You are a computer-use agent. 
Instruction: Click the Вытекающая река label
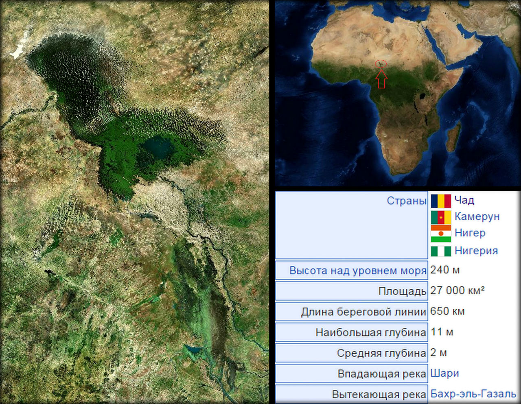click(x=379, y=395)
